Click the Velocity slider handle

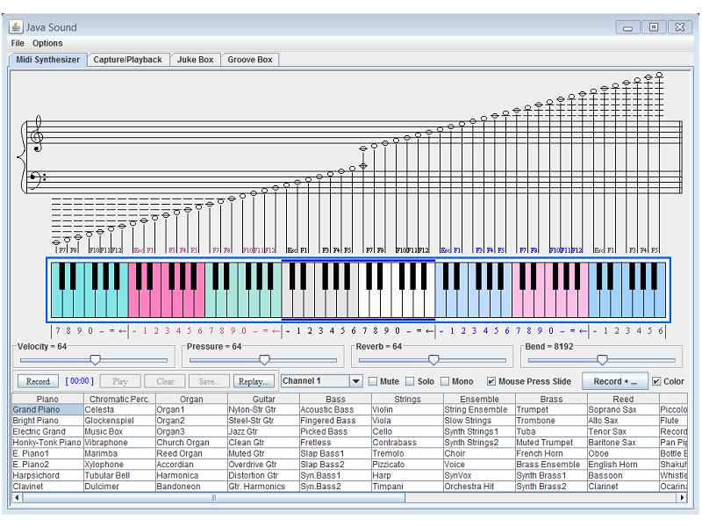point(96,359)
